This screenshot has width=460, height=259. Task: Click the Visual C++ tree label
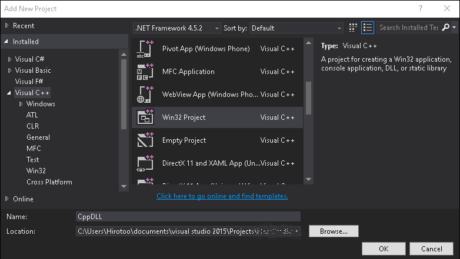32,93
